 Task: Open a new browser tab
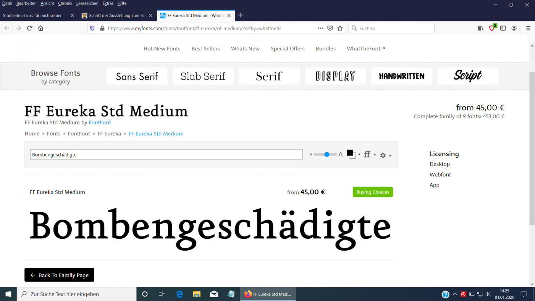(x=241, y=15)
